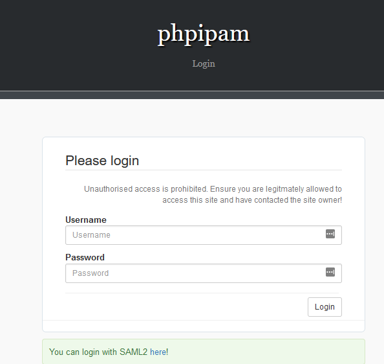Image resolution: width=384 pixels, height=364 pixels.
Task: Click the 'Unauthorised access is prohibited' notice
Action: click(x=213, y=194)
